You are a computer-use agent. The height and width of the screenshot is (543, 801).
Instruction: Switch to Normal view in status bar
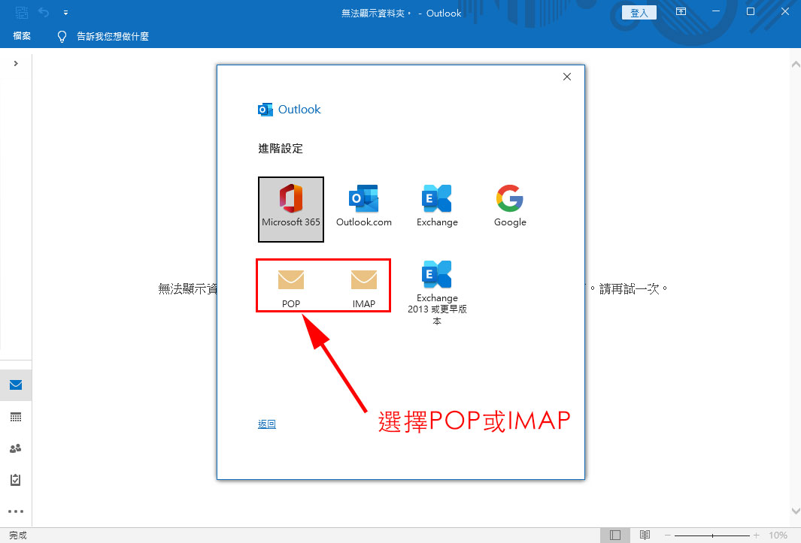[x=615, y=535]
